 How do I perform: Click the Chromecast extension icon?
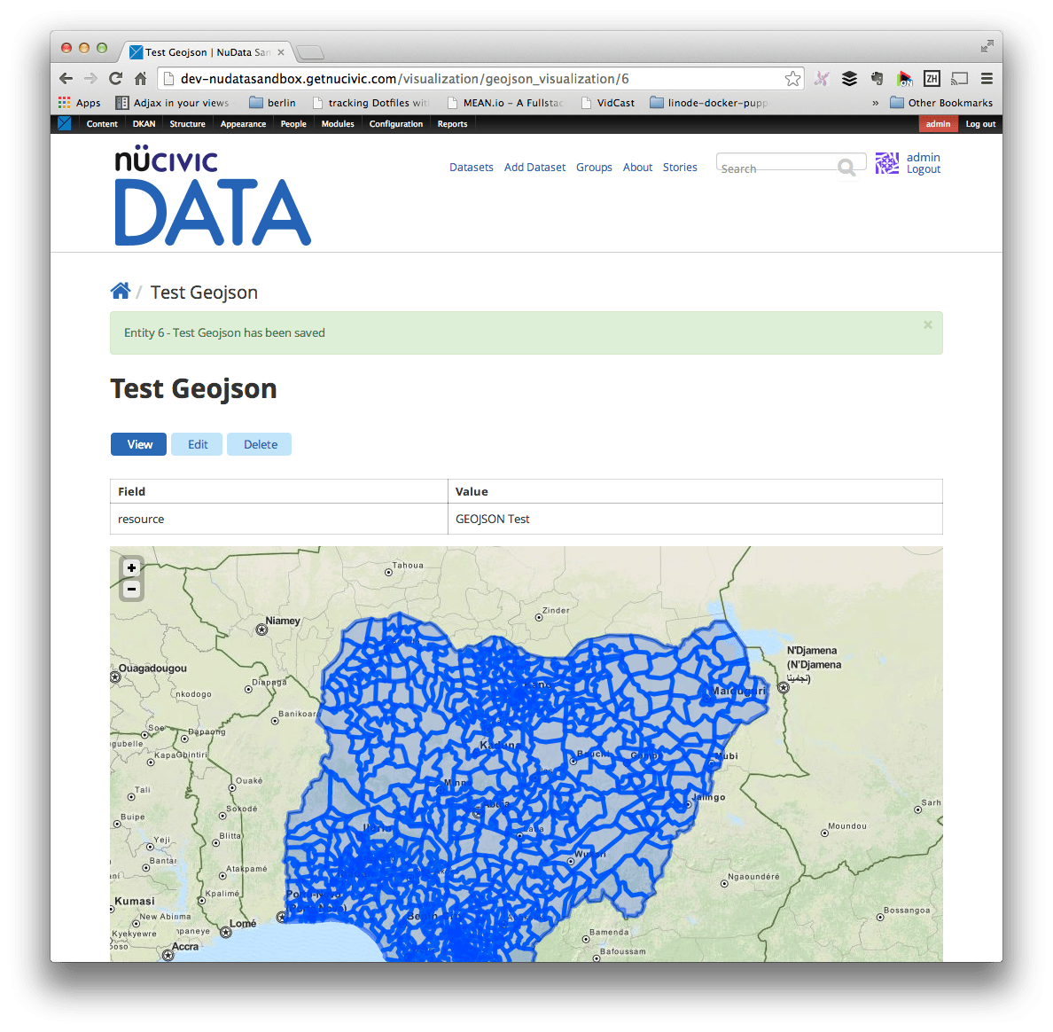pos(959,78)
